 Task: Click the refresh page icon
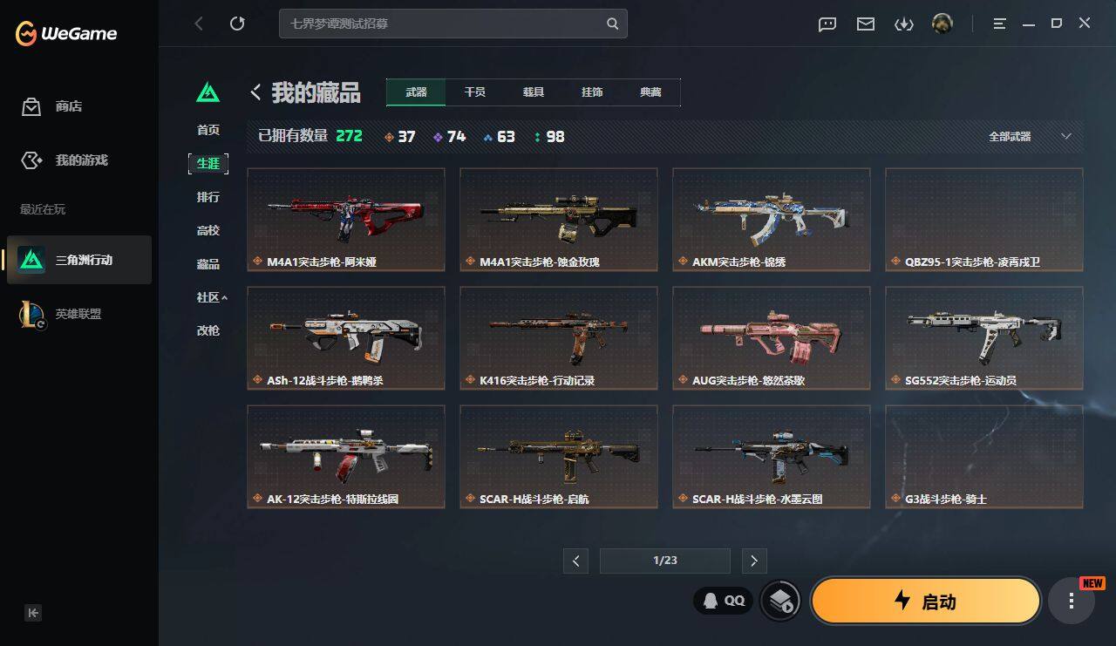pyautogui.click(x=237, y=24)
